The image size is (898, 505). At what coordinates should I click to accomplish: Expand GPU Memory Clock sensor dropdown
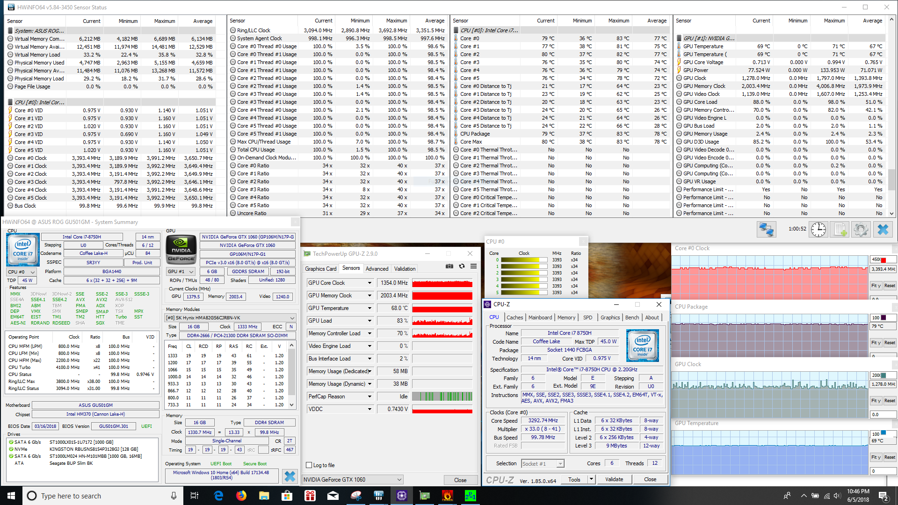point(369,296)
